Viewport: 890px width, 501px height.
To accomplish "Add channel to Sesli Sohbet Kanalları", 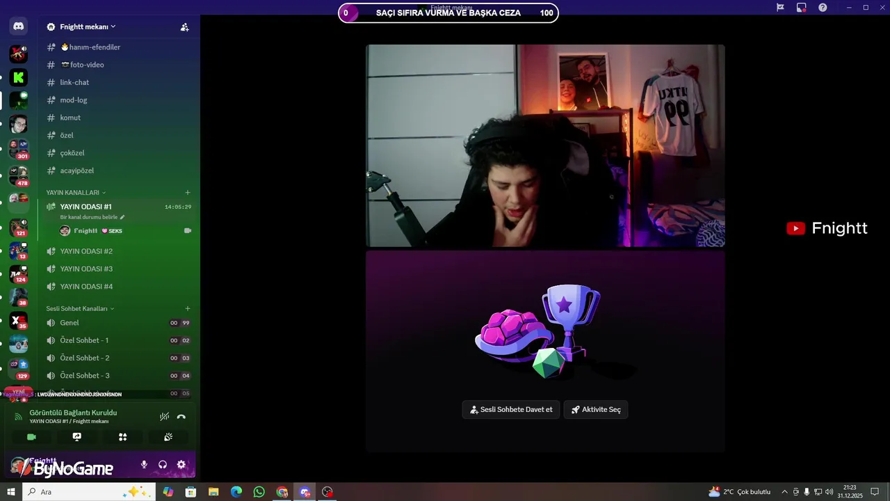I will point(188,308).
